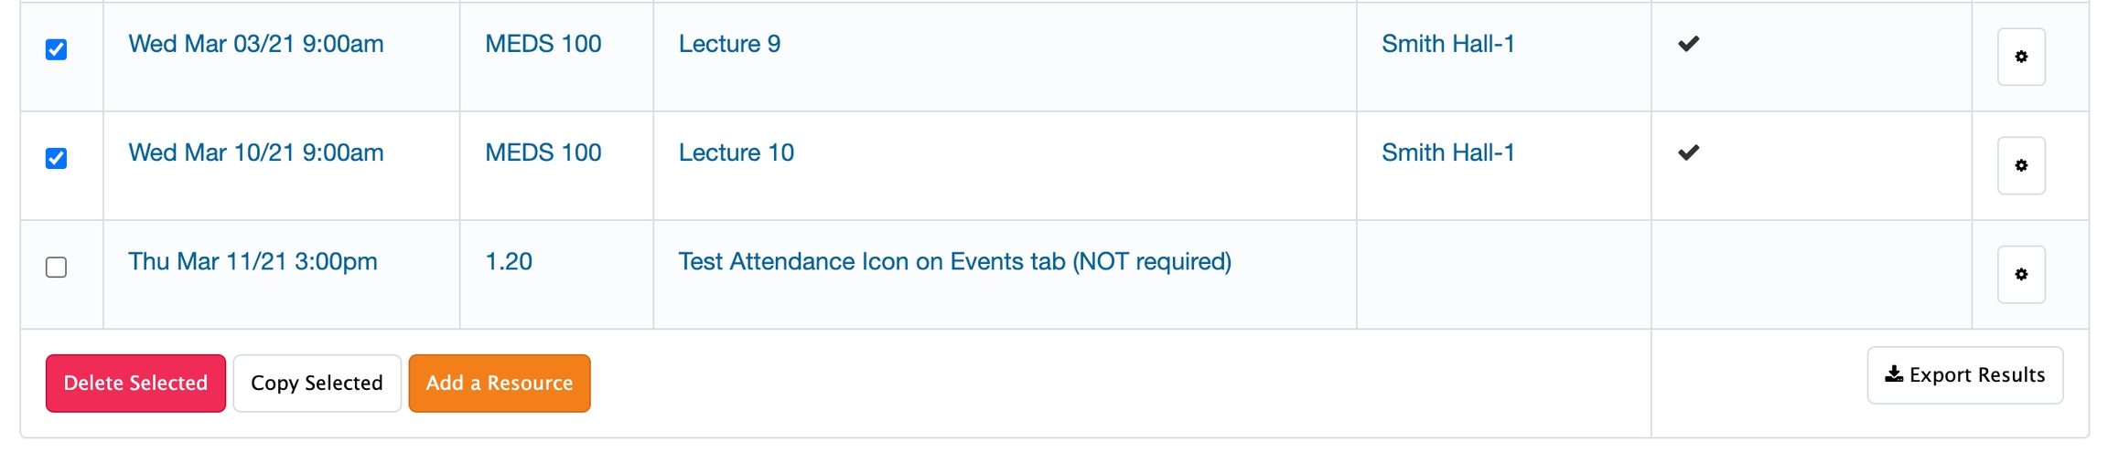
Task: Select the Thu Mar 11/21 event checkbox
Action: pyautogui.click(x=57, y=267)
